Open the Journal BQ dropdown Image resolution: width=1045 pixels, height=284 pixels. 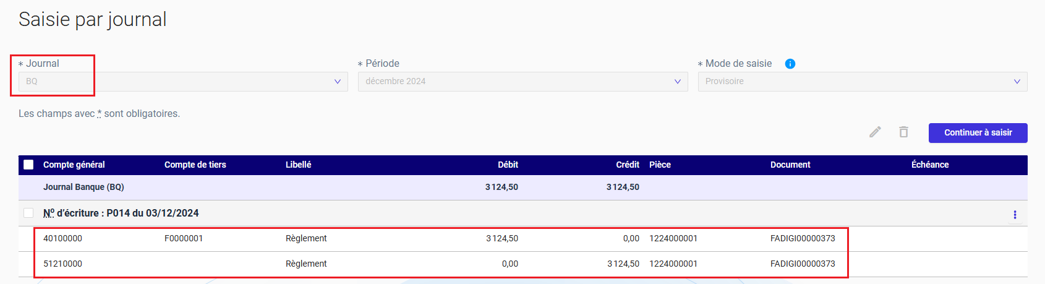click(183, 82)
